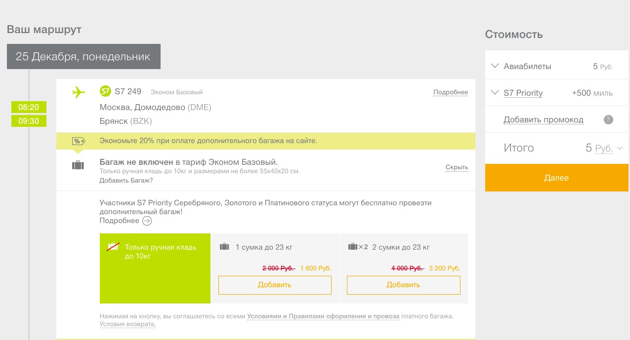
Task: Click the crossed-out luggage icon
Action: click(x=114, y=247)
